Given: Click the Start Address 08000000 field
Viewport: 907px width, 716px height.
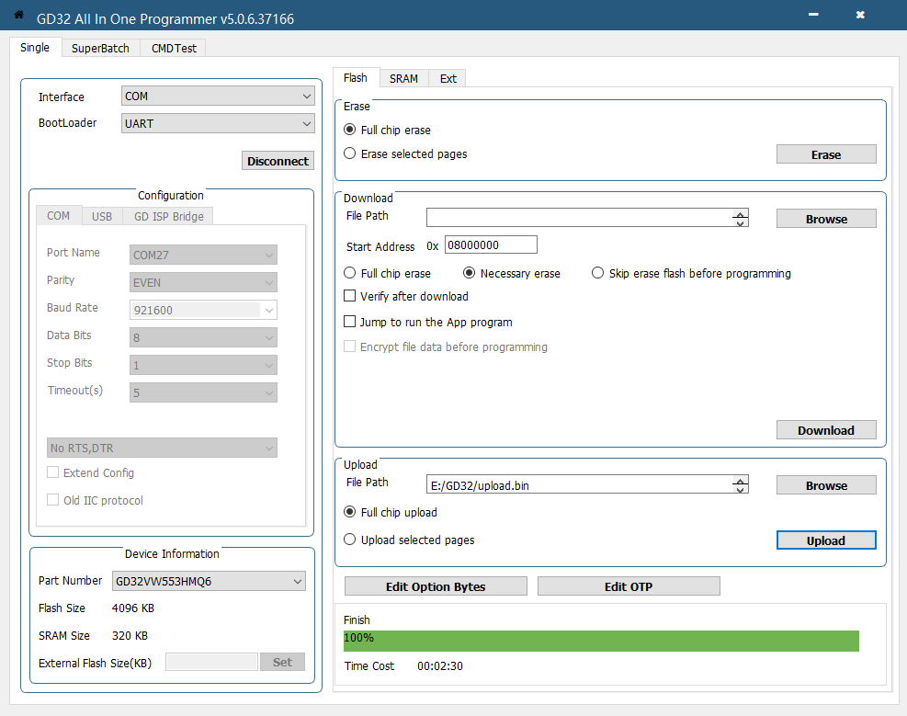Looking at the screenshot, I should [x=491, y=244].
